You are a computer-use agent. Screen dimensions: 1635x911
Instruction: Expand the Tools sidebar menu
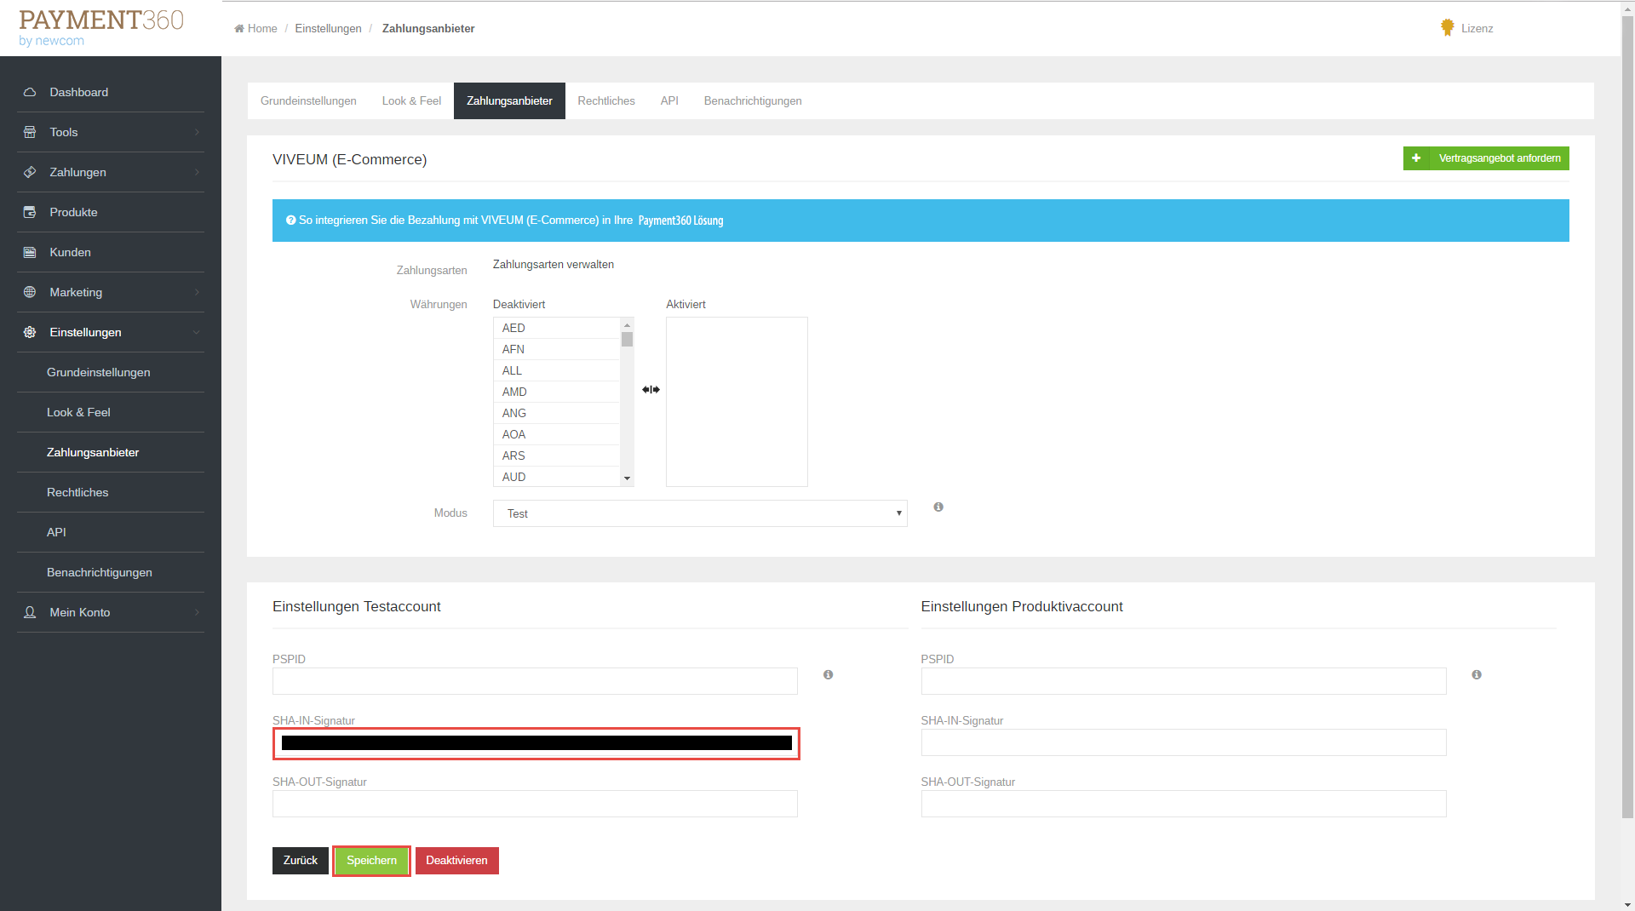point(111,132)
